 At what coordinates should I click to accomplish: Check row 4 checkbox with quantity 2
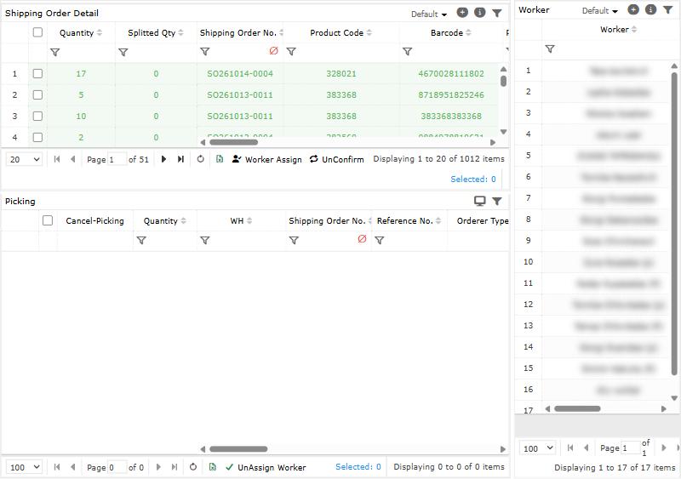pyautogui.click(x=37, y=137)
